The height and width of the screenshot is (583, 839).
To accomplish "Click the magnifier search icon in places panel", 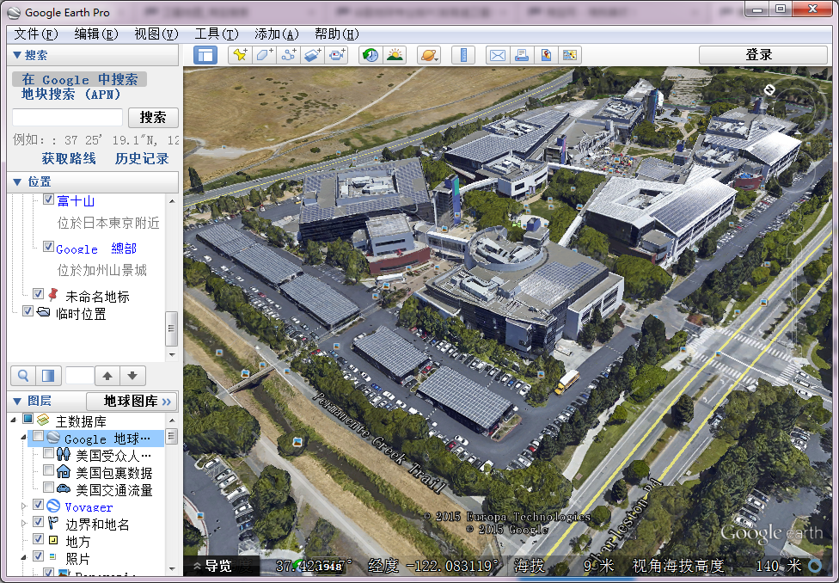I will (x=23, y=376).
